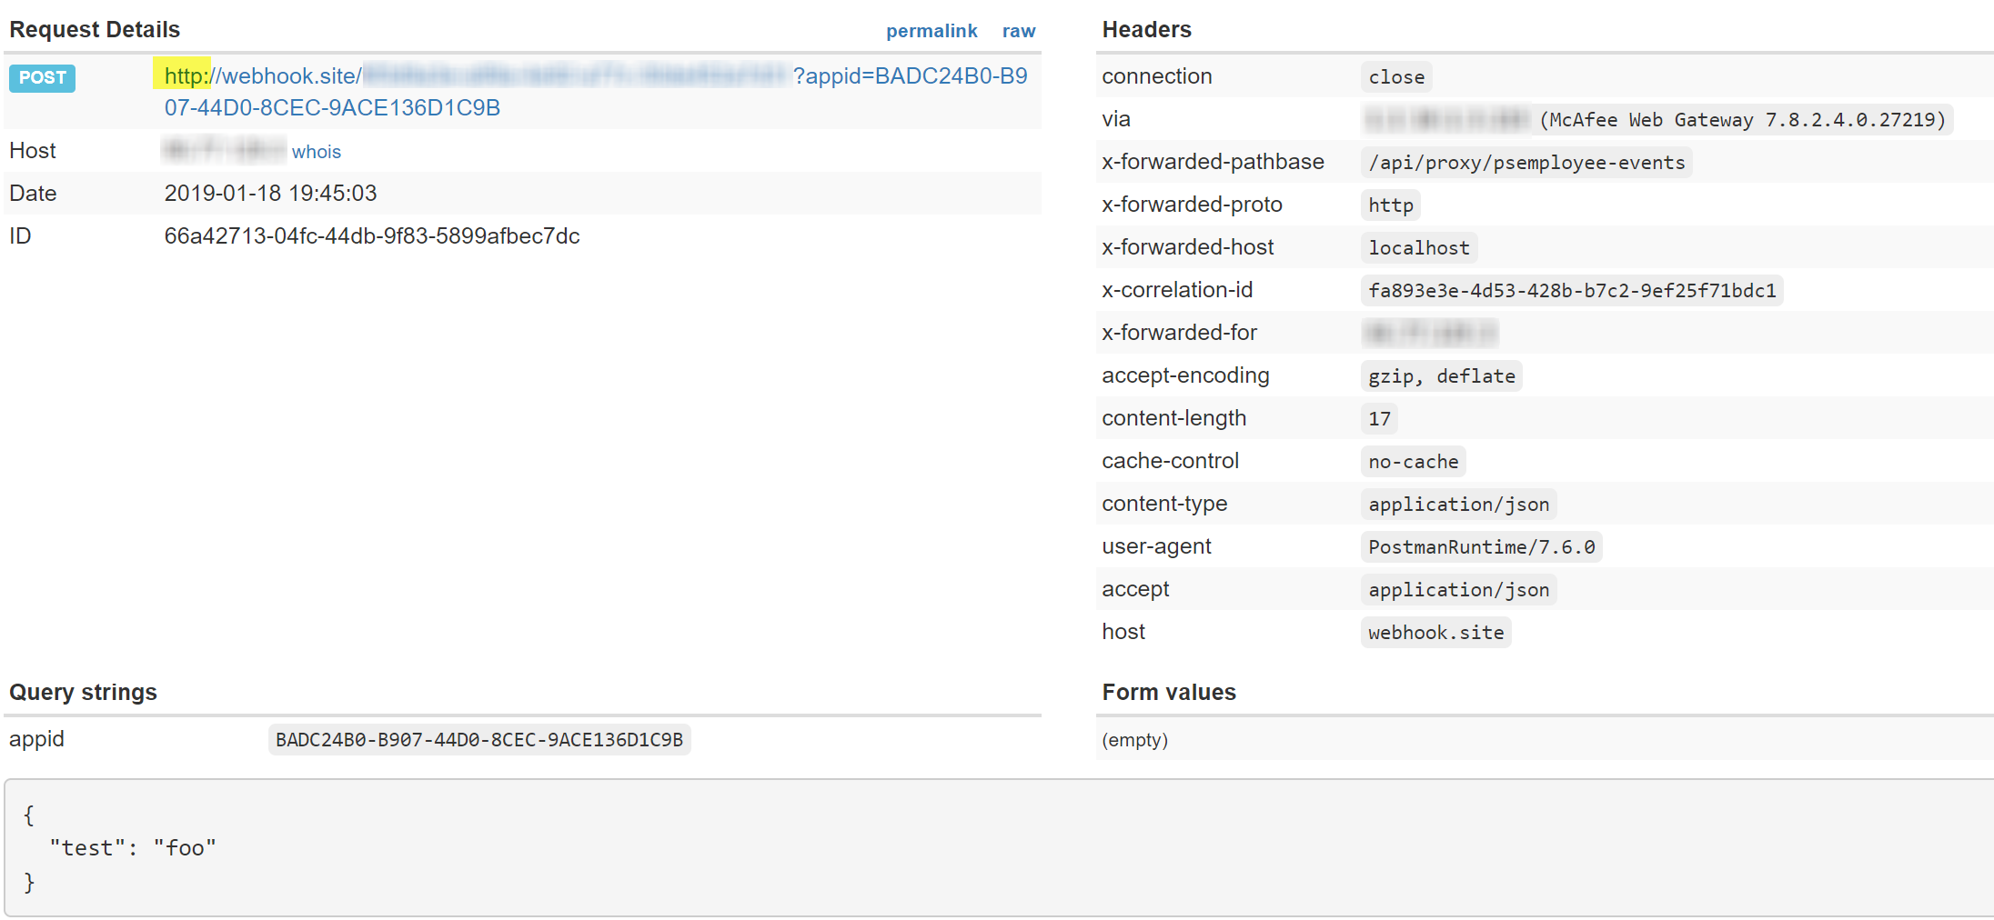Click the appid query string value
The height and width of the screenshot is (920, 1994).
click(x=478, y=739)
